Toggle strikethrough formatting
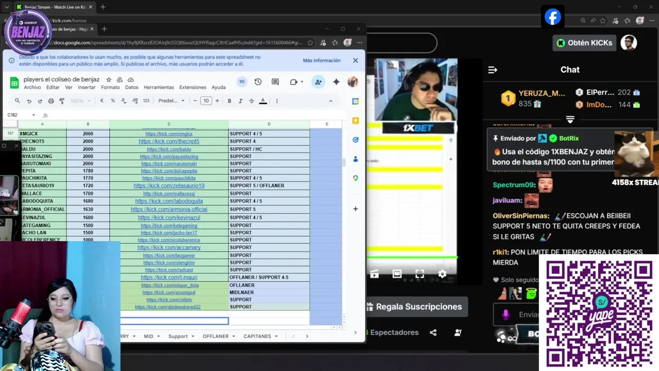This screenshot has width=659, height=371. [x=251, y=101]
